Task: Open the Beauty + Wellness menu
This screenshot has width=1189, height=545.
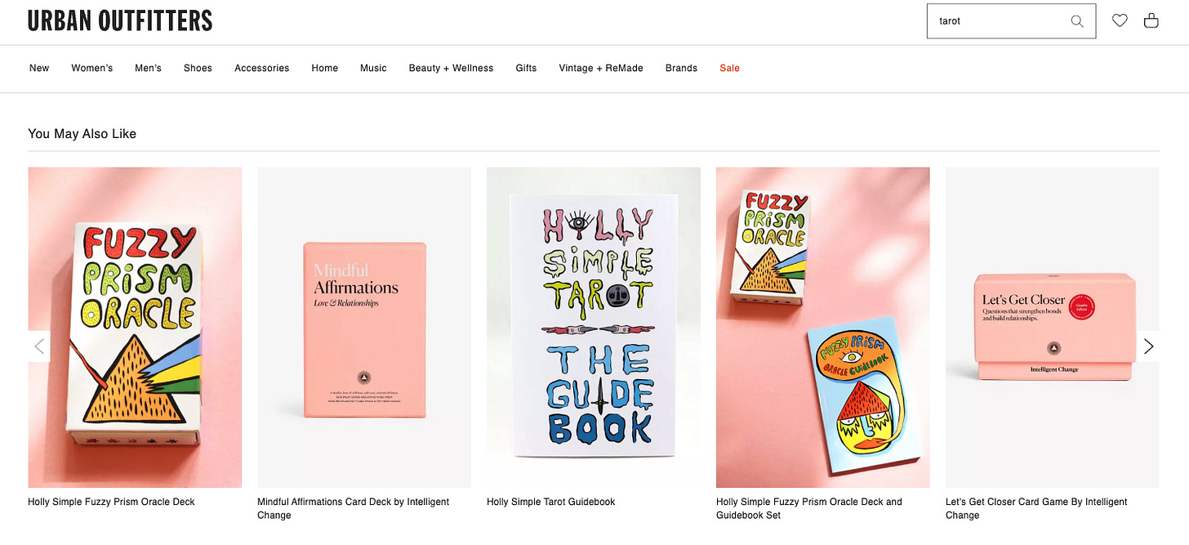Action: (451, 68)
